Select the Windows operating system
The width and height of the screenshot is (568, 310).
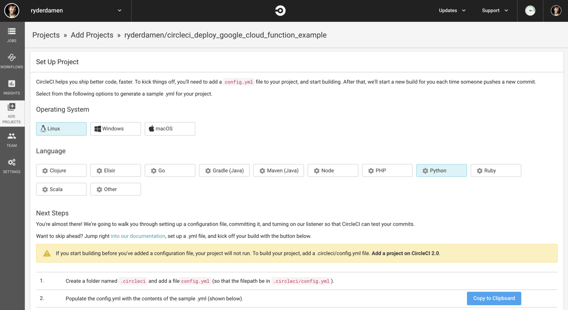coord(116,129)
